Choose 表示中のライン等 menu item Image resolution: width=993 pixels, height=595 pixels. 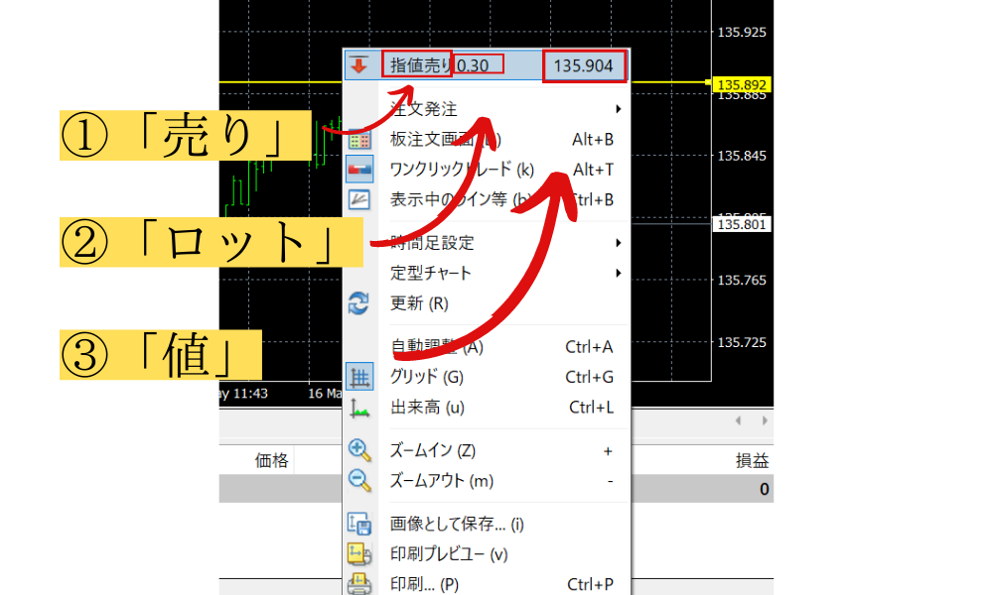point(462,199)
